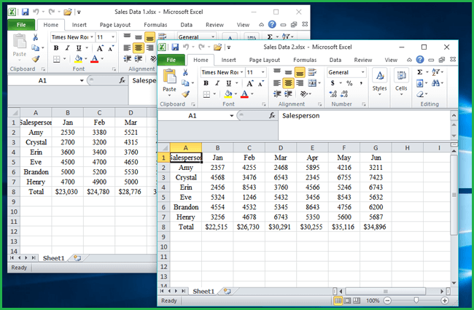Open Find & Select binoculars in Sales Data 2

click(437, 83)
